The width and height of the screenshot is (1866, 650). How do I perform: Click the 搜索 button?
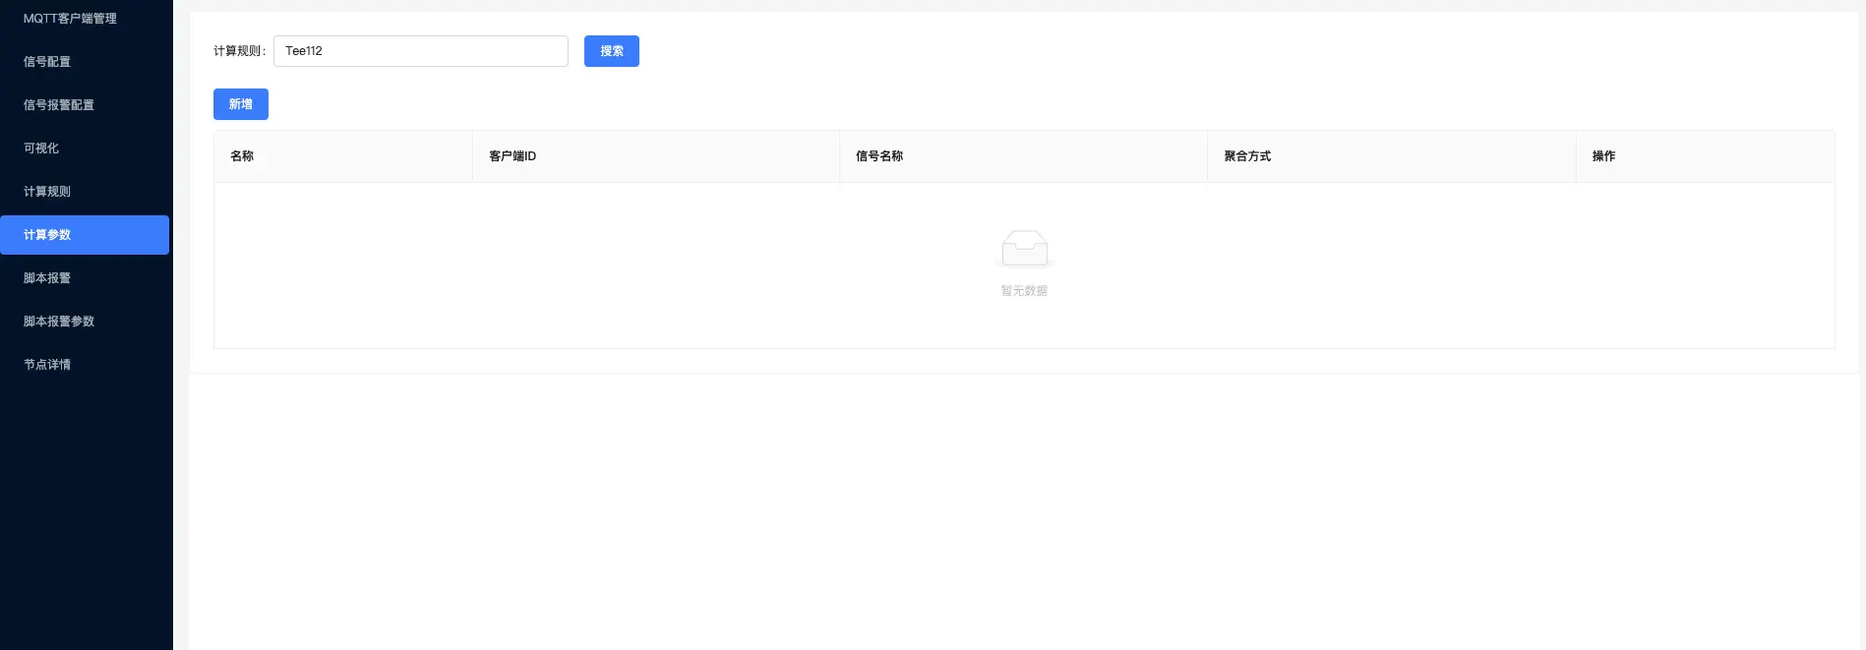pos(612,51)
